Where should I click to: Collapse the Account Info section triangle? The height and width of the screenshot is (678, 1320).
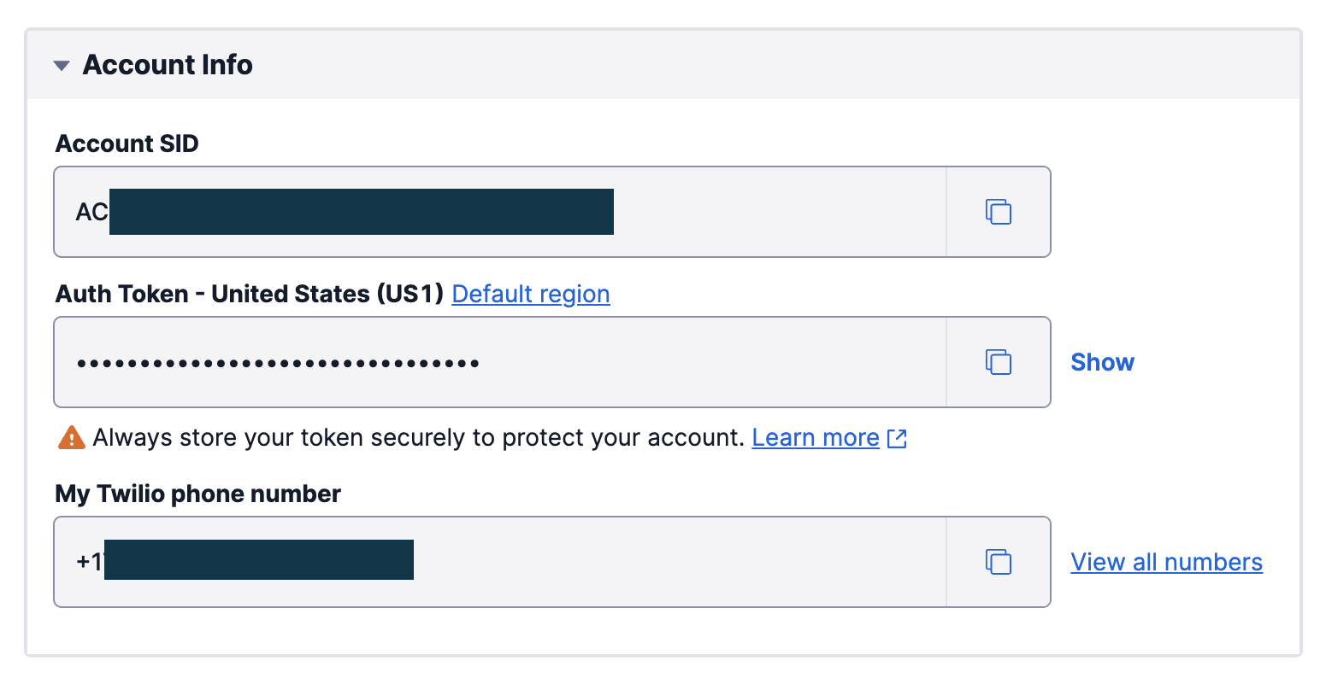pos(62,66)
